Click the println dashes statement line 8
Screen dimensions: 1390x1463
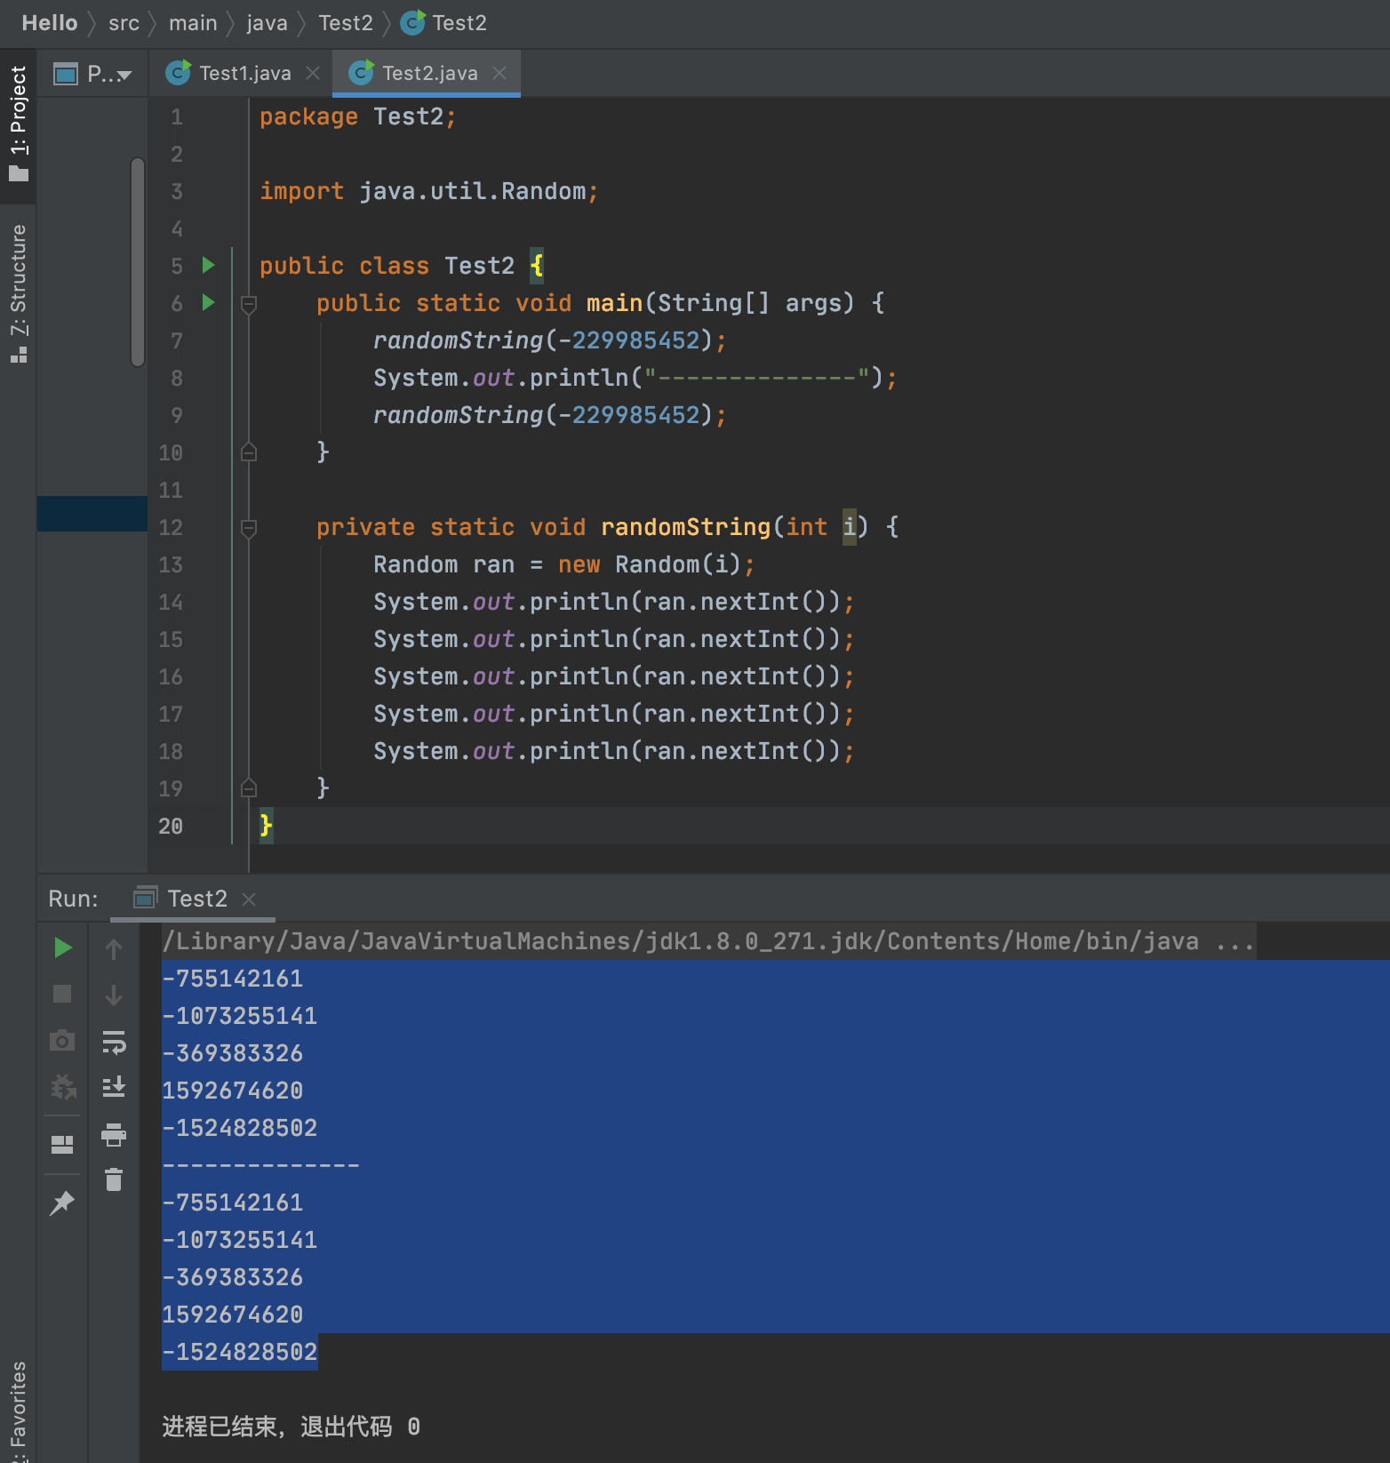coord(635,378)
